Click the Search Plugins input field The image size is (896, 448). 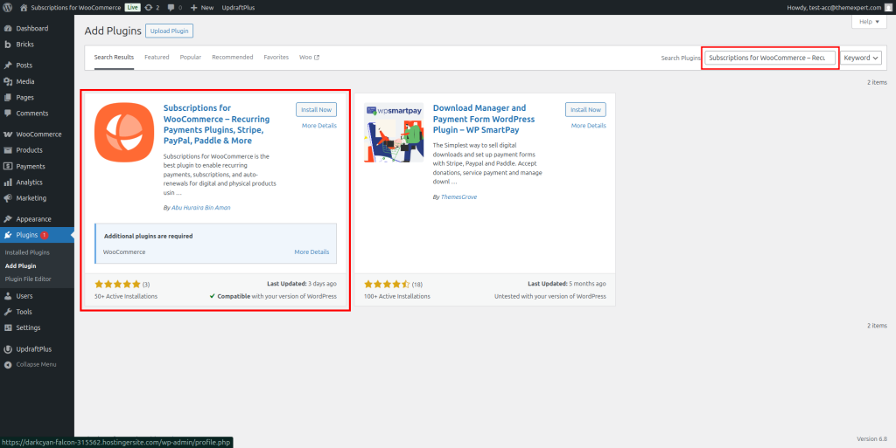tap(770, 58)
